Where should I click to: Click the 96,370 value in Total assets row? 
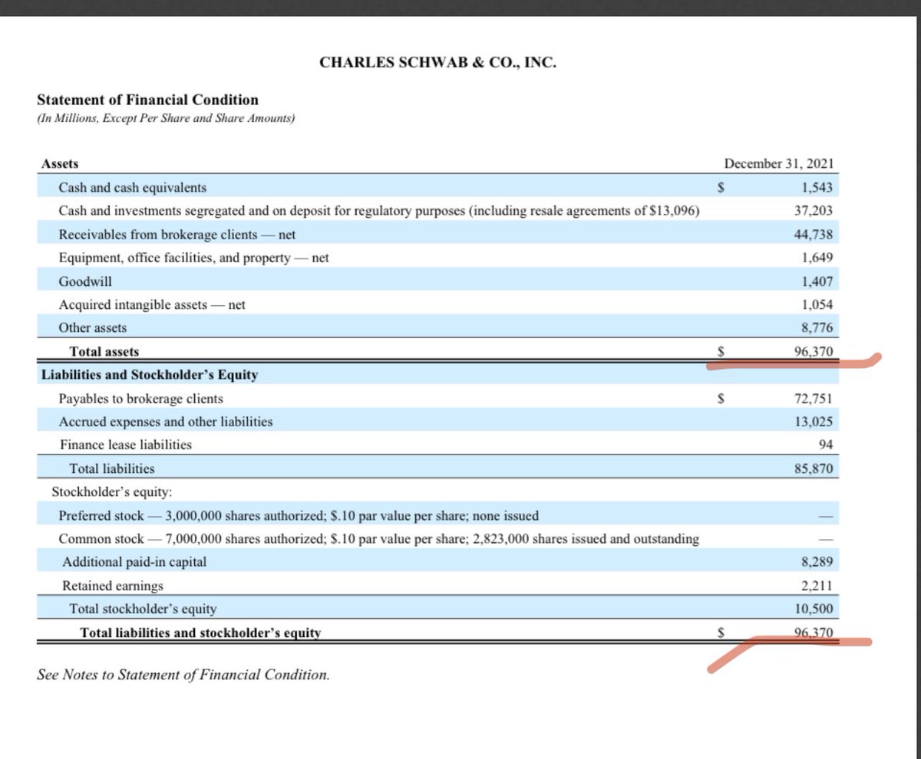point(814,352)
